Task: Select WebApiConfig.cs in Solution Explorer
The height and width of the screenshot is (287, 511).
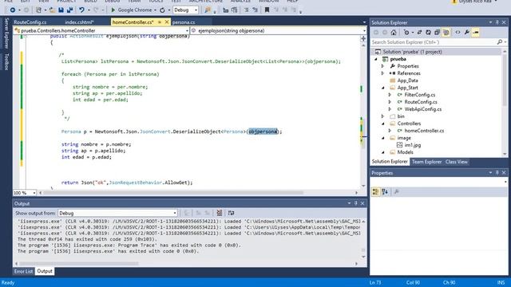Action: (x=422, y=109)
